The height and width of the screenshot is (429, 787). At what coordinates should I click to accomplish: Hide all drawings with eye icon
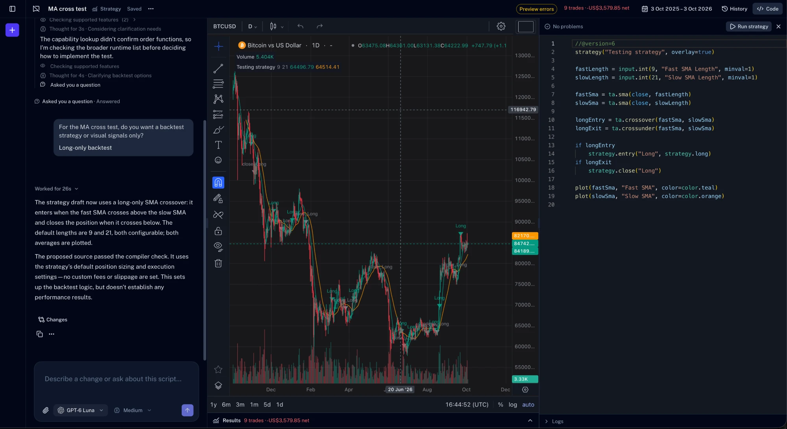[218, 247]
